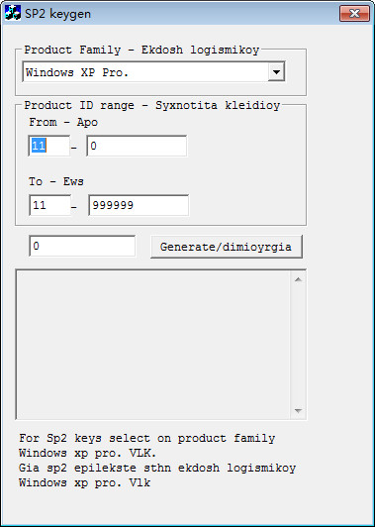
Task: Click the From range field containing 0
Action: (x=137, y=146)
